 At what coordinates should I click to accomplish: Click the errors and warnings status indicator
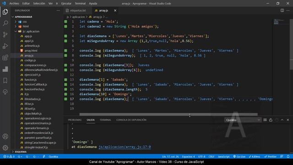click(9, 157)
